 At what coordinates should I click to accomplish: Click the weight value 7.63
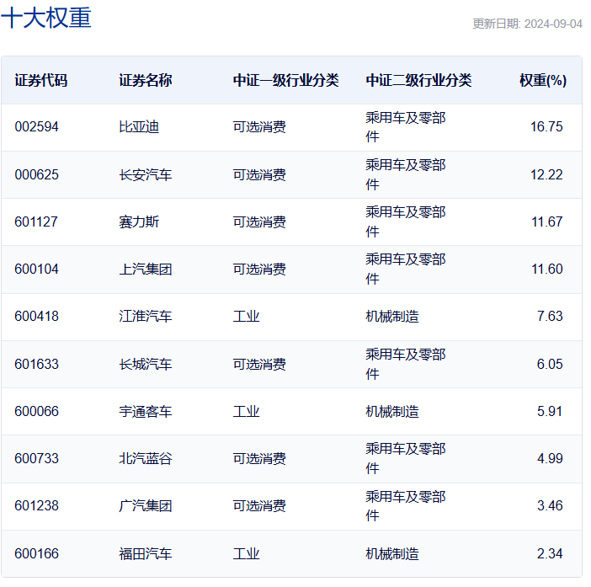click(x=550, y=317)
